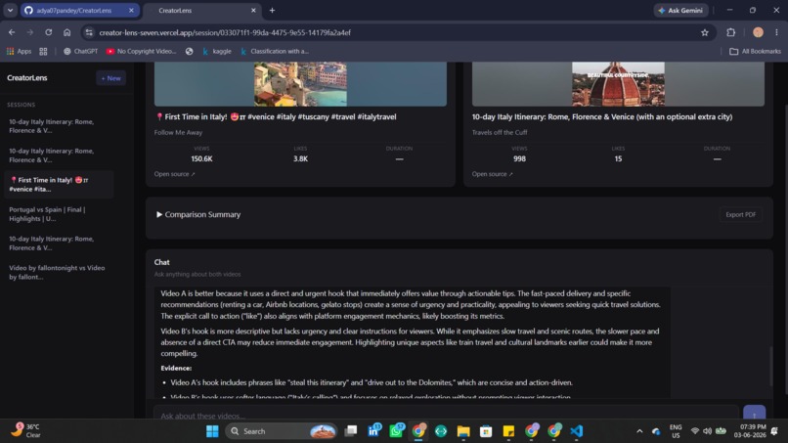
Task: Open the Apps bookmark
Action: pyautogui.click(x=19, y=51)
